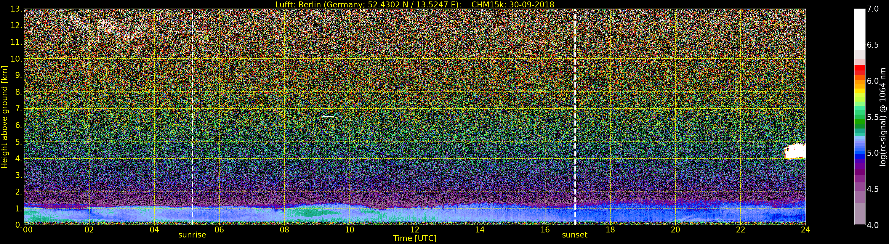
Task: Click the time axis tick '24'
Action: coord(805,229)
